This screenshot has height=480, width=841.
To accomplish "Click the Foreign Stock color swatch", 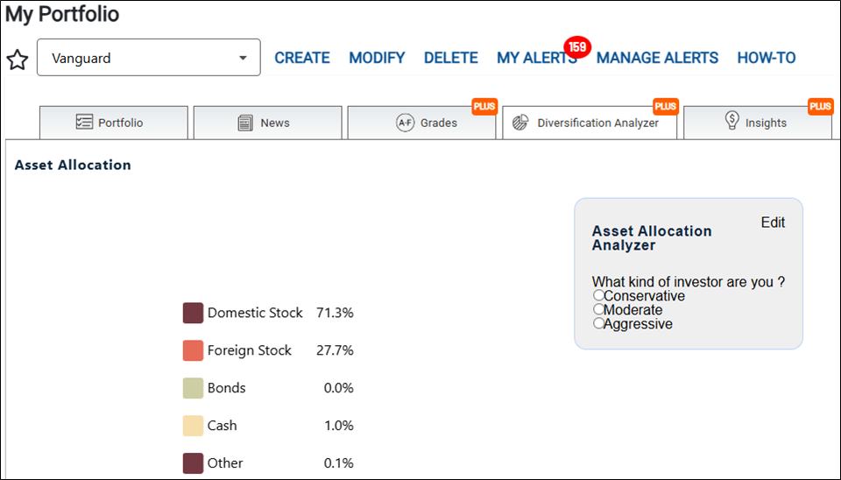I will [x=193, y=350].
